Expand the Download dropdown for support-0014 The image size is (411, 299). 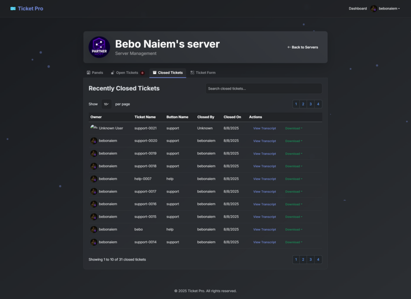tap(294, 242)
